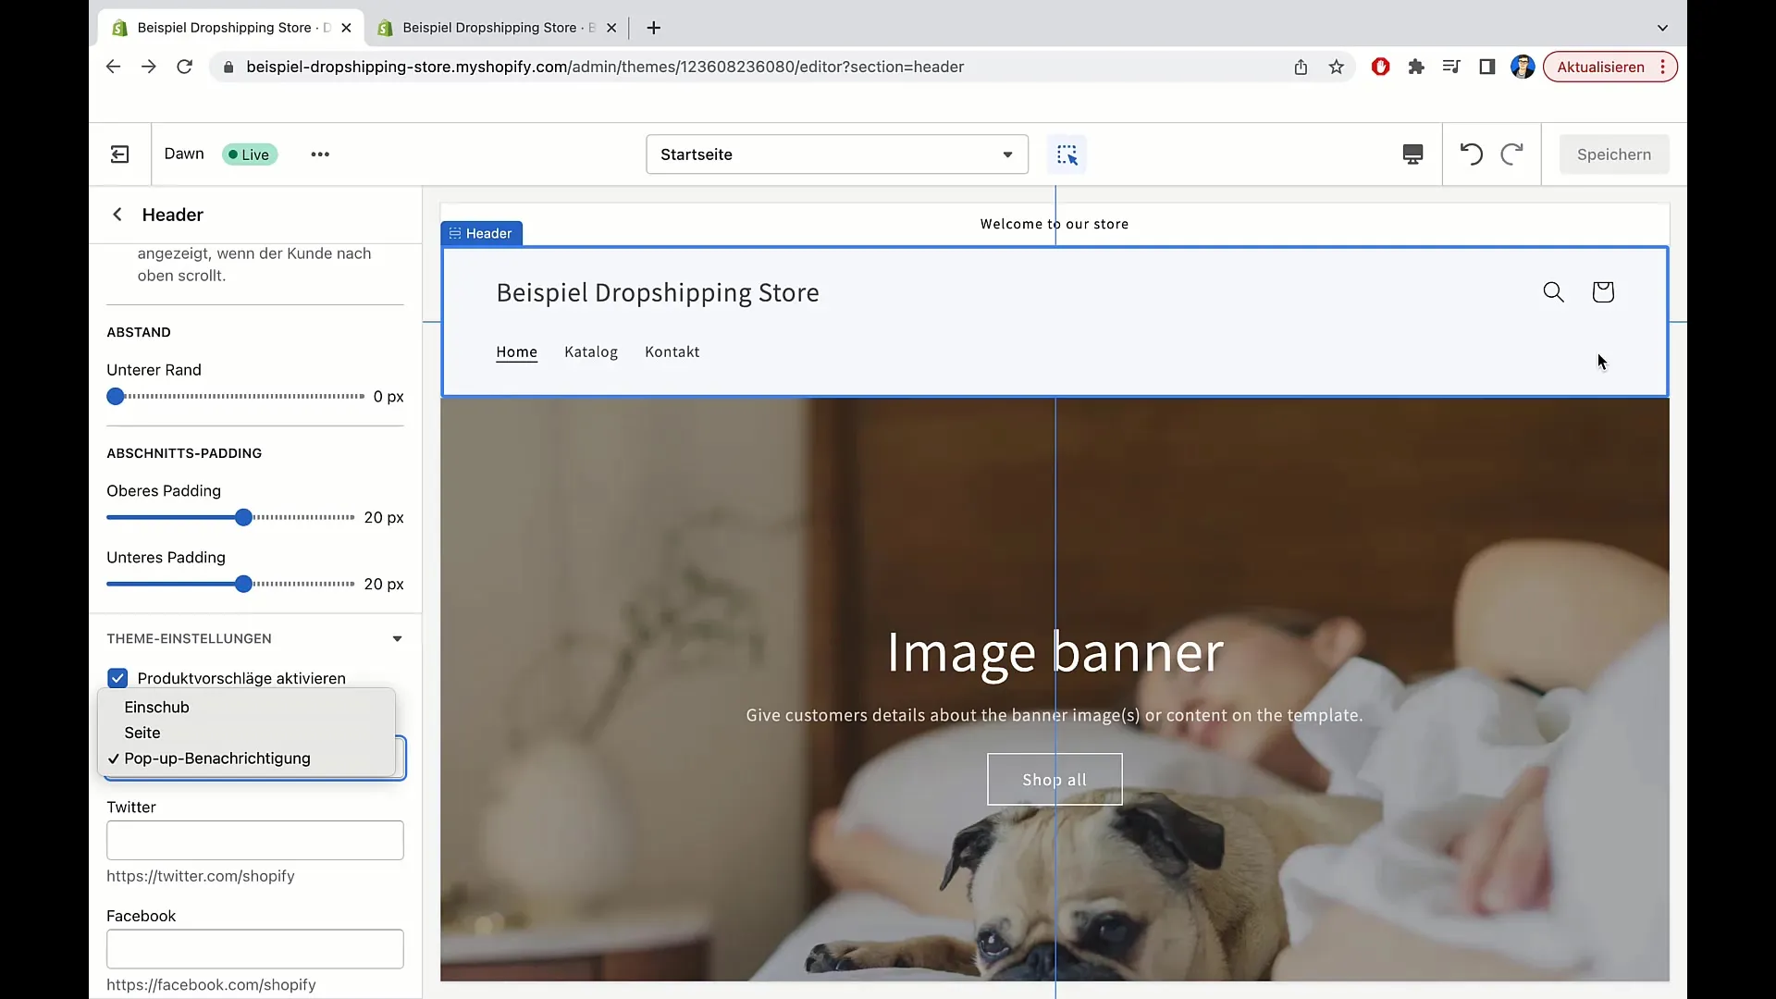Click the Aktualisieren button in browser

(1600, 66)
